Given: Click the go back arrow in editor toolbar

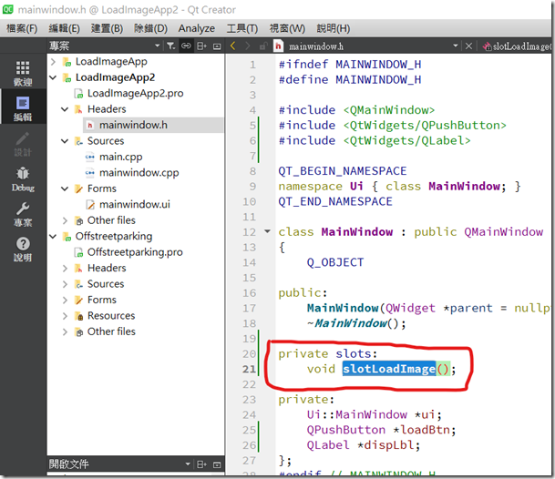Looking at the screenshot, I should 234,46.
